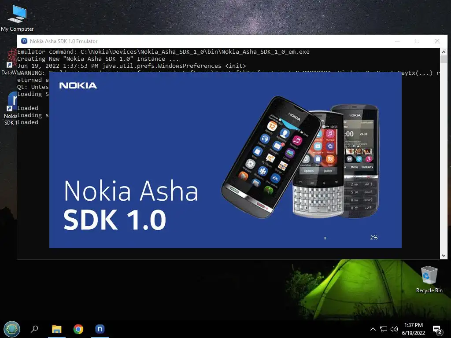This screenshot has height=338, width=451.
Task: Launch File Explorer from the taskbar
Action: [57, 329]
